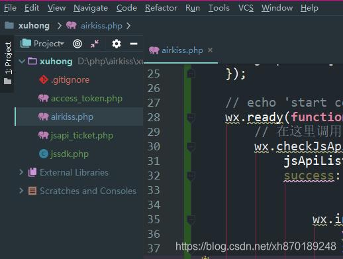
Task: Select the .gitignore file in the tree
Action: click(70, 79)
